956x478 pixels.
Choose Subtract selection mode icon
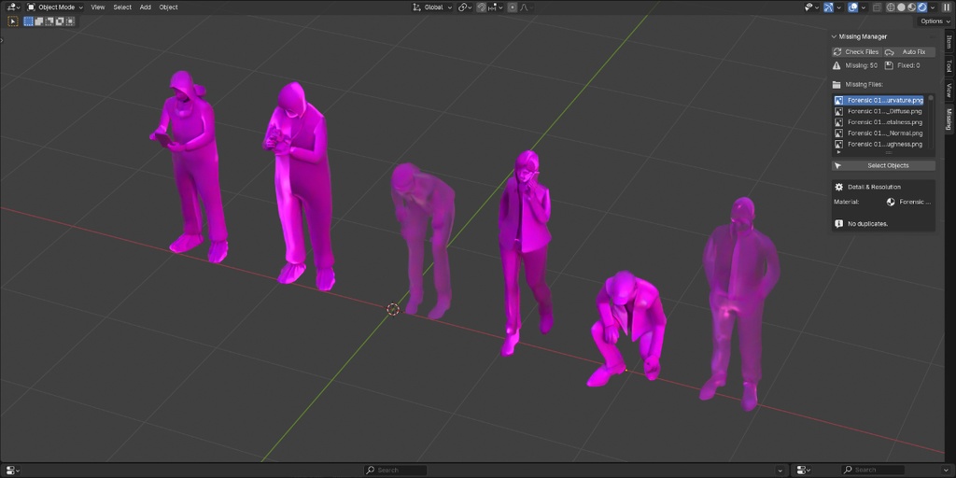[x=49, y=21]
